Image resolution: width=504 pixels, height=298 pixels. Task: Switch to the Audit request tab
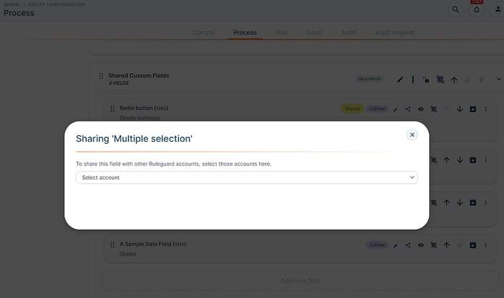click(395, 32)
